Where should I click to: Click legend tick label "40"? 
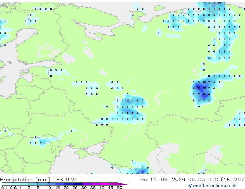[102, 187]
